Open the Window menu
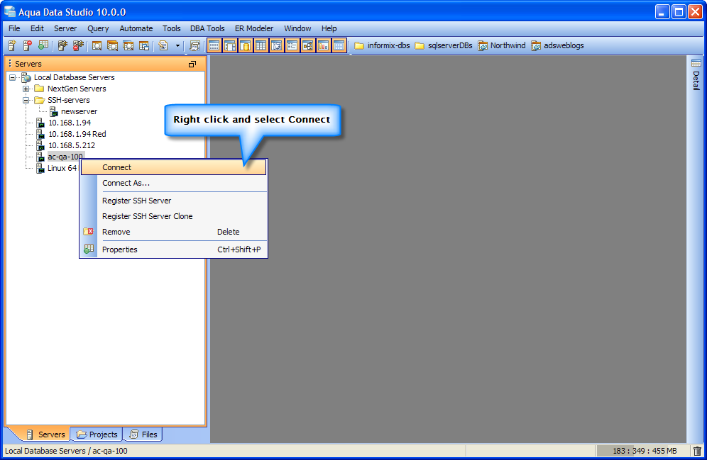This screenshot has width=707, height=460. coord(297,28)
